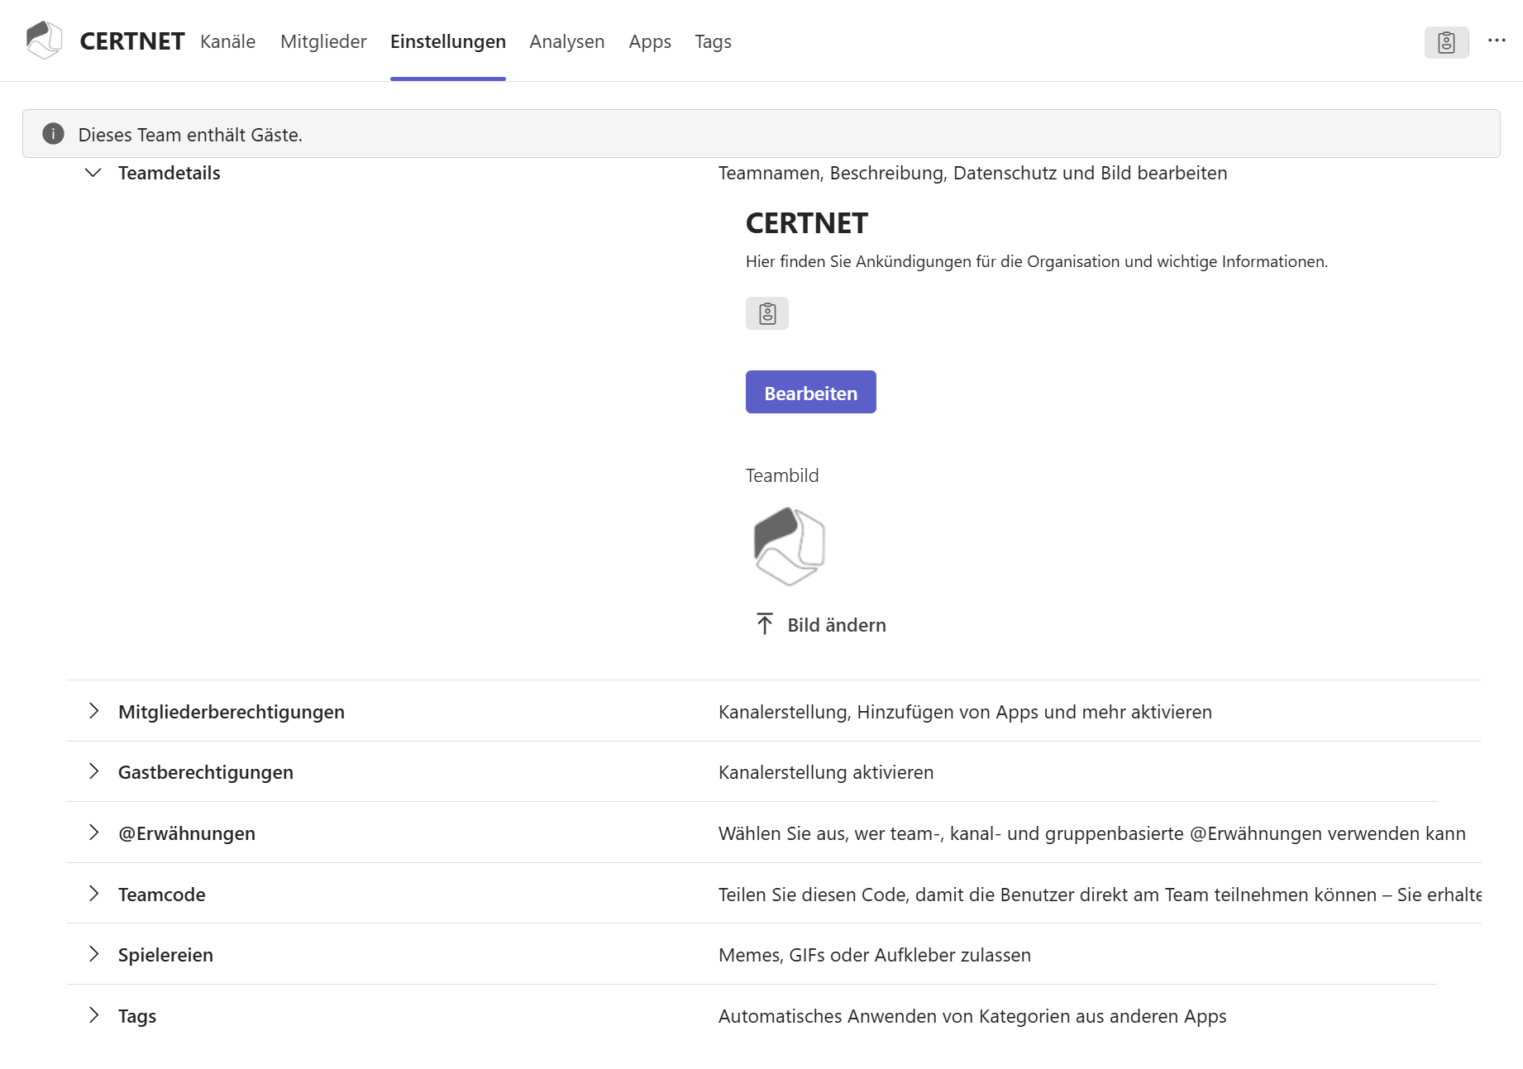Expand the Gastberechtigungen section
This screenshot has height=1069, width=1523.
(93, 771)
